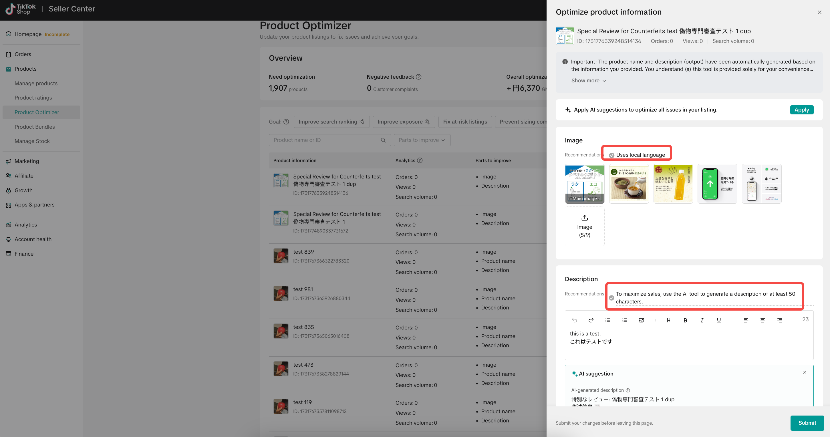Image resolution: width=830 pixels, height=437 pixels.
Task: Submit the product optimization changes
Action: pos(807,423)
